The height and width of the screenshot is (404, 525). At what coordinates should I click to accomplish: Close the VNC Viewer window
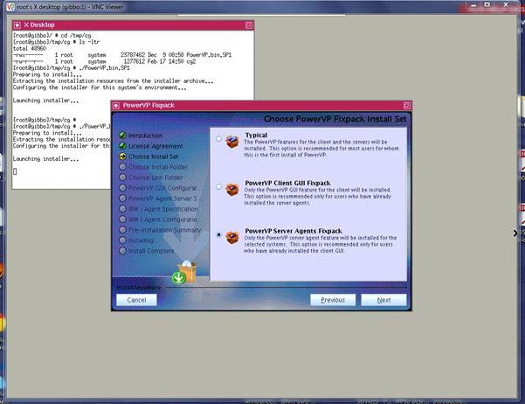coord(506,4)
